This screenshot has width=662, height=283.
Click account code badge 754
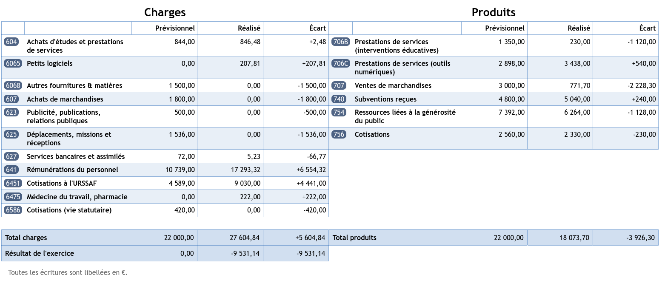[339, 112]
